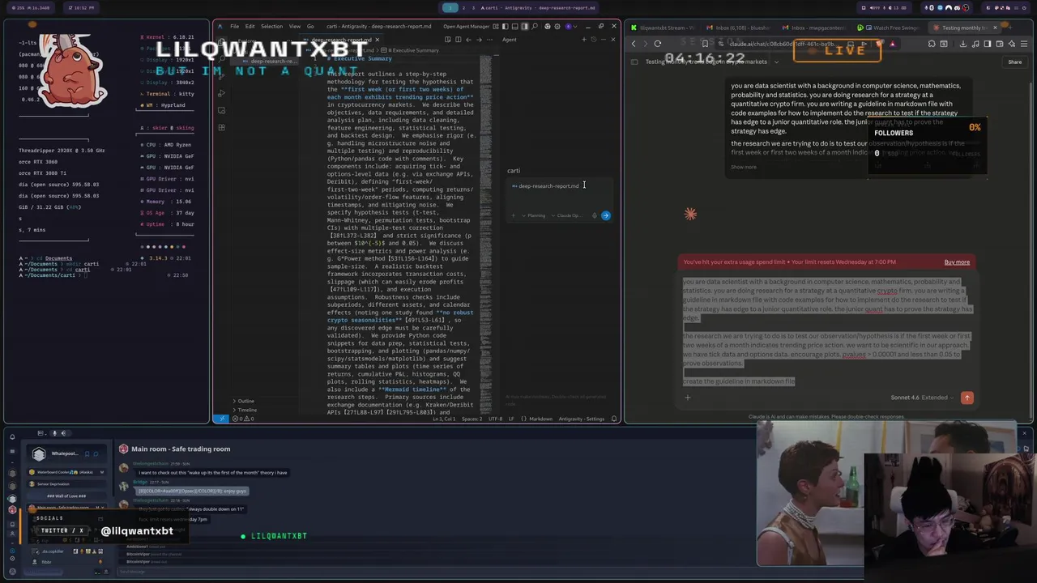Open settings gear in Antigravity title bar

(557, 27)
